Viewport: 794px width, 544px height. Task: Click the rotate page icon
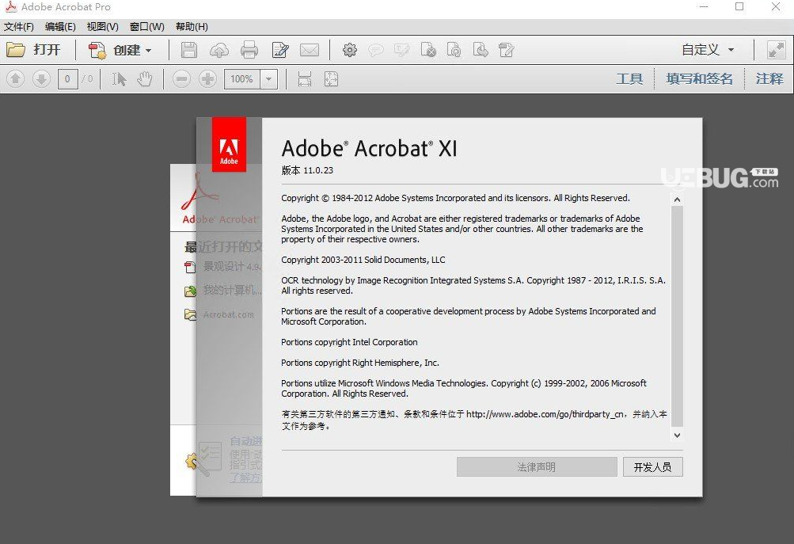coord(454,50)
